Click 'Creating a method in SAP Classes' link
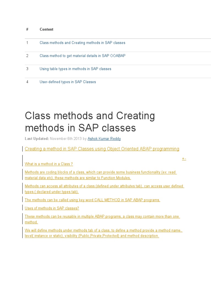Viewport: 211px width, 281px height. [x=102, y=149]
